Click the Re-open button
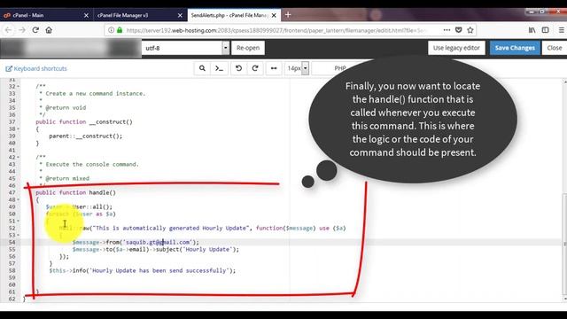The image size is (567, 319). 248,48
